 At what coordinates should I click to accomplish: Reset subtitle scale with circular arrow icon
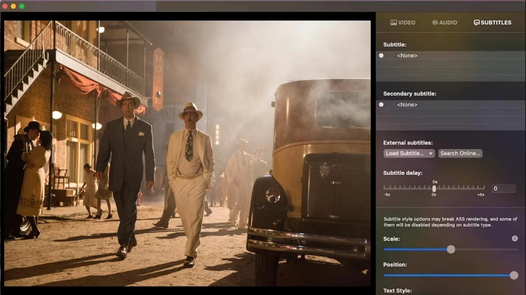515,238
